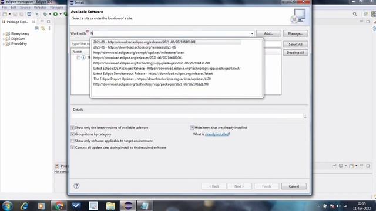376x211 pixels.
Task: Click the Save icon in Eclipse toolbar
Action: click(x=15, y=14)
